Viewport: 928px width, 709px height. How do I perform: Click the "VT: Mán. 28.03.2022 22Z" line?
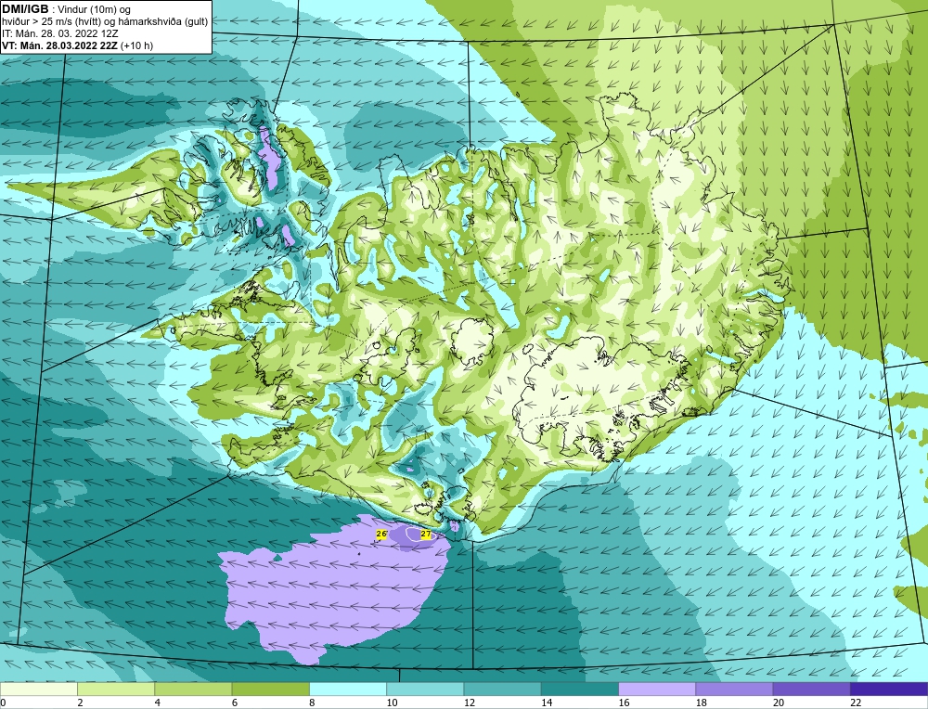point(59,45)
